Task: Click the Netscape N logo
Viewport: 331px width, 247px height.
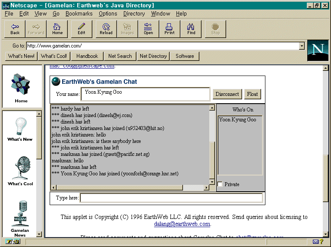Action: 318,50
